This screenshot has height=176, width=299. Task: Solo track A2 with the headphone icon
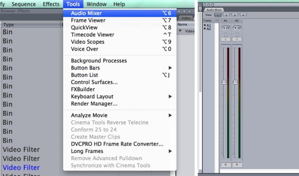[239, 28]
